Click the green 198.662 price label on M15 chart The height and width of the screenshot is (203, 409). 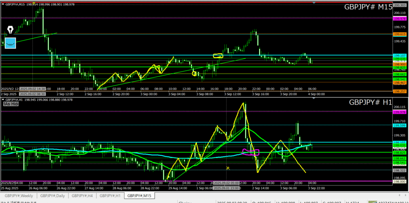tap(399, 74)
